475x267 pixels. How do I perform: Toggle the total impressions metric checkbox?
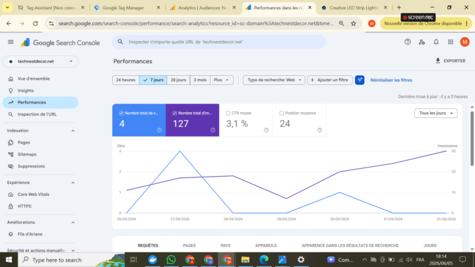174,113
